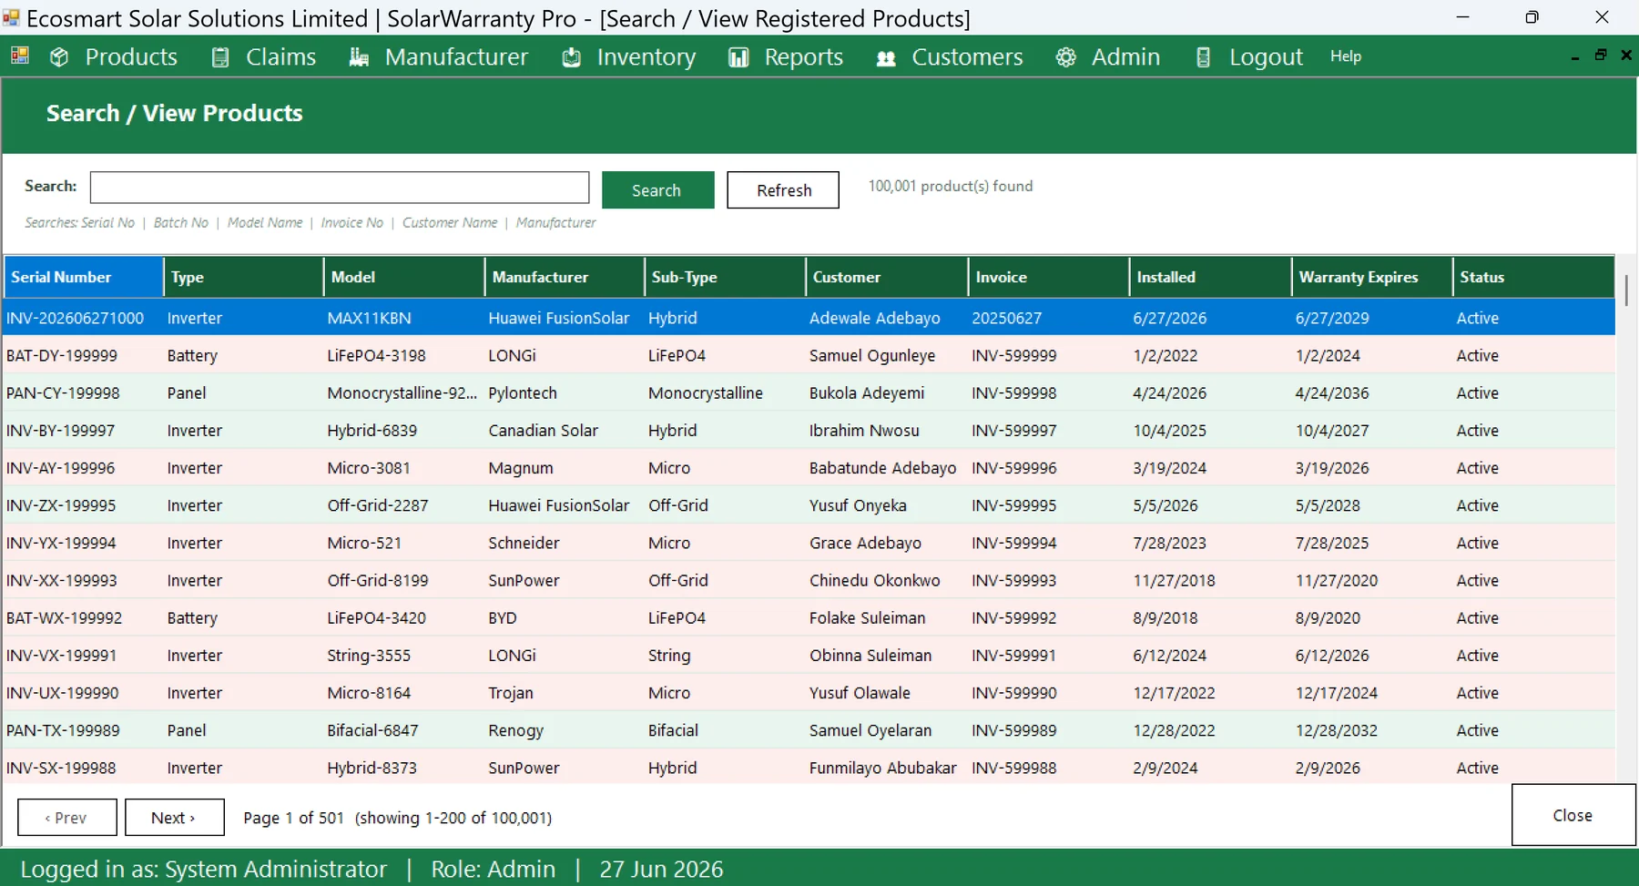The image size is (1639, 886).
Task: Sort by Customer column header
Action: pos(887,277)
